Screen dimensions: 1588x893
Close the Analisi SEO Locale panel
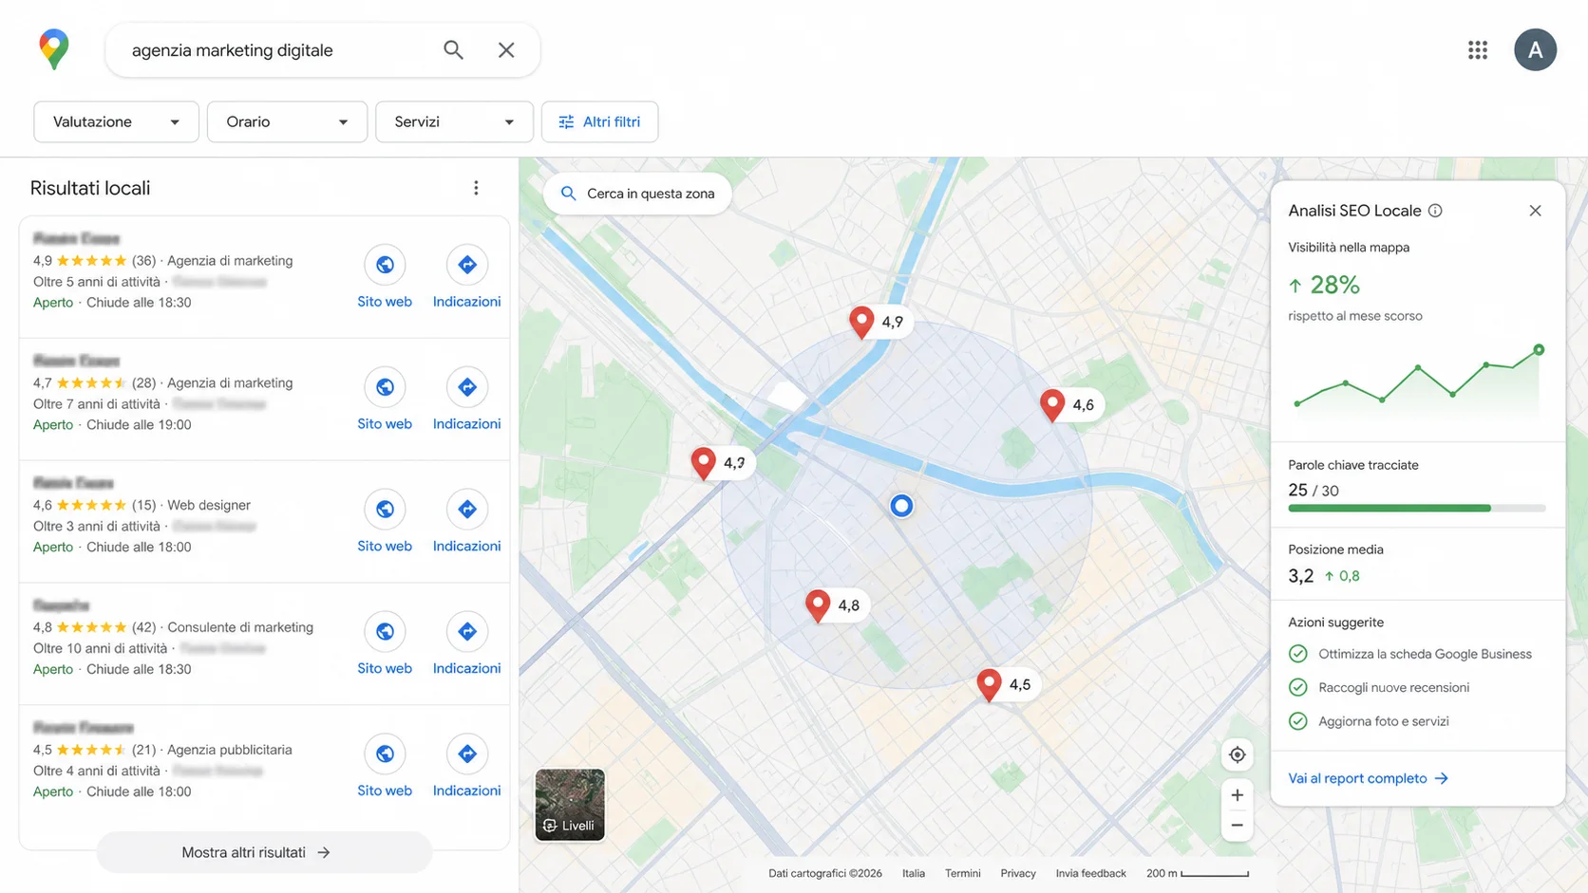pyautogui.click(x=1535, y=211)
